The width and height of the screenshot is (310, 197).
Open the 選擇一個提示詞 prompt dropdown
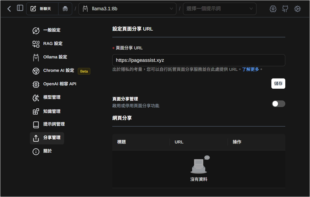click(219, 9)
